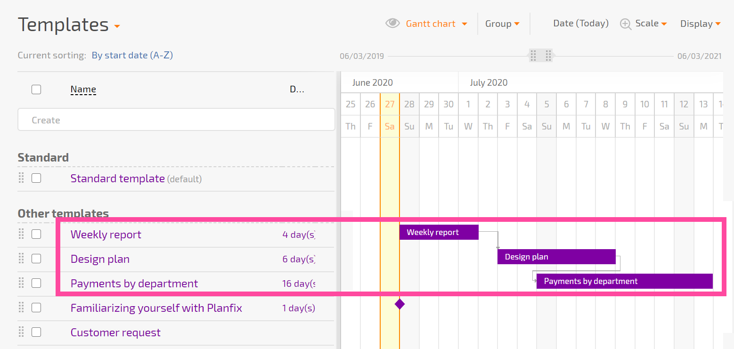
Task: Open the Standard template link
Action: pos(118,179)
